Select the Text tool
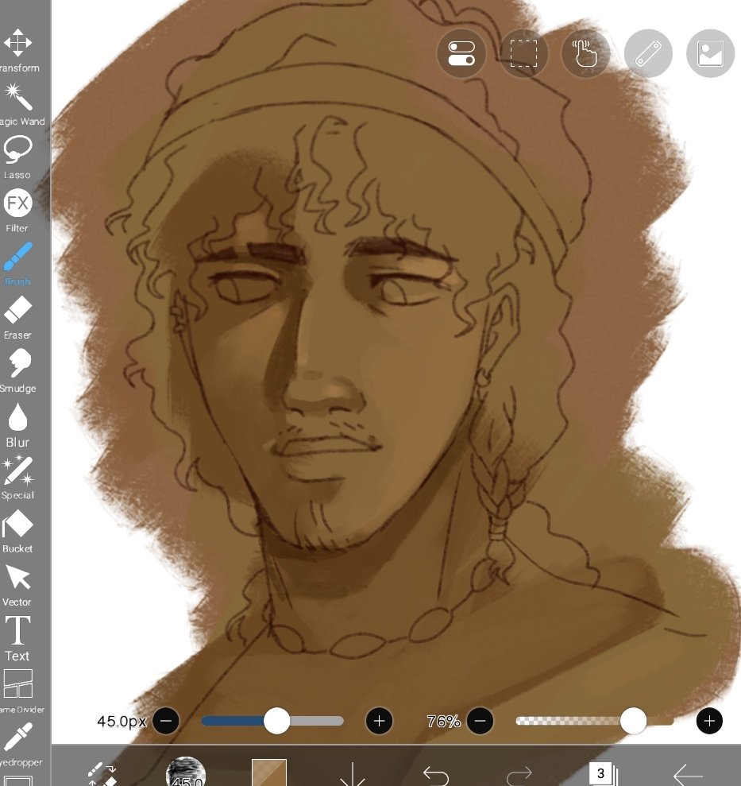Image resolution: width=741 pixels, height=786 pixels. (x=17, y=639)
